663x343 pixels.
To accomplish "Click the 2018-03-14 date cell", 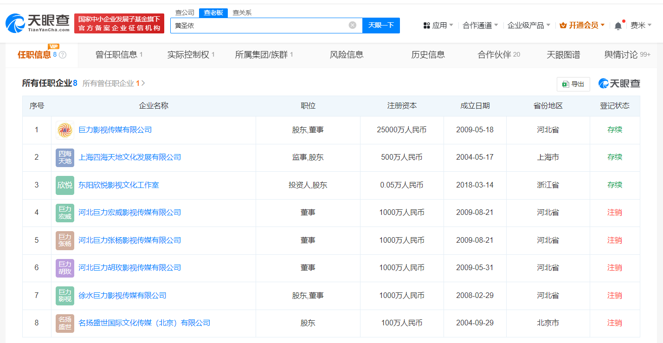I will point(475,185).
